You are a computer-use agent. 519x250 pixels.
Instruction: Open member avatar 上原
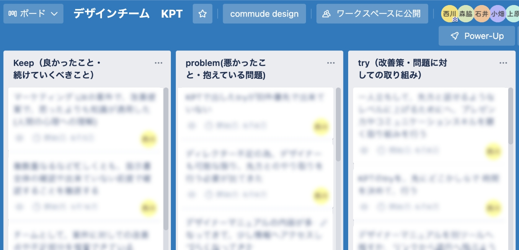tap(513, 14)
